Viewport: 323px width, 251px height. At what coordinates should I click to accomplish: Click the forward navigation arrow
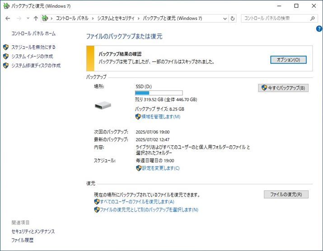(19, 19)
